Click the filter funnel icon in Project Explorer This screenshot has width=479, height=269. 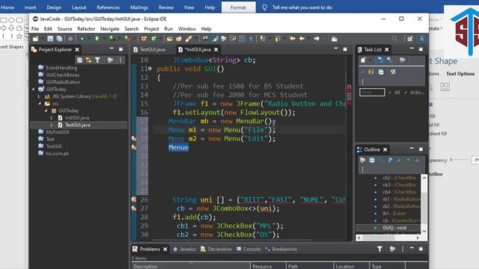tap(97, 60)
